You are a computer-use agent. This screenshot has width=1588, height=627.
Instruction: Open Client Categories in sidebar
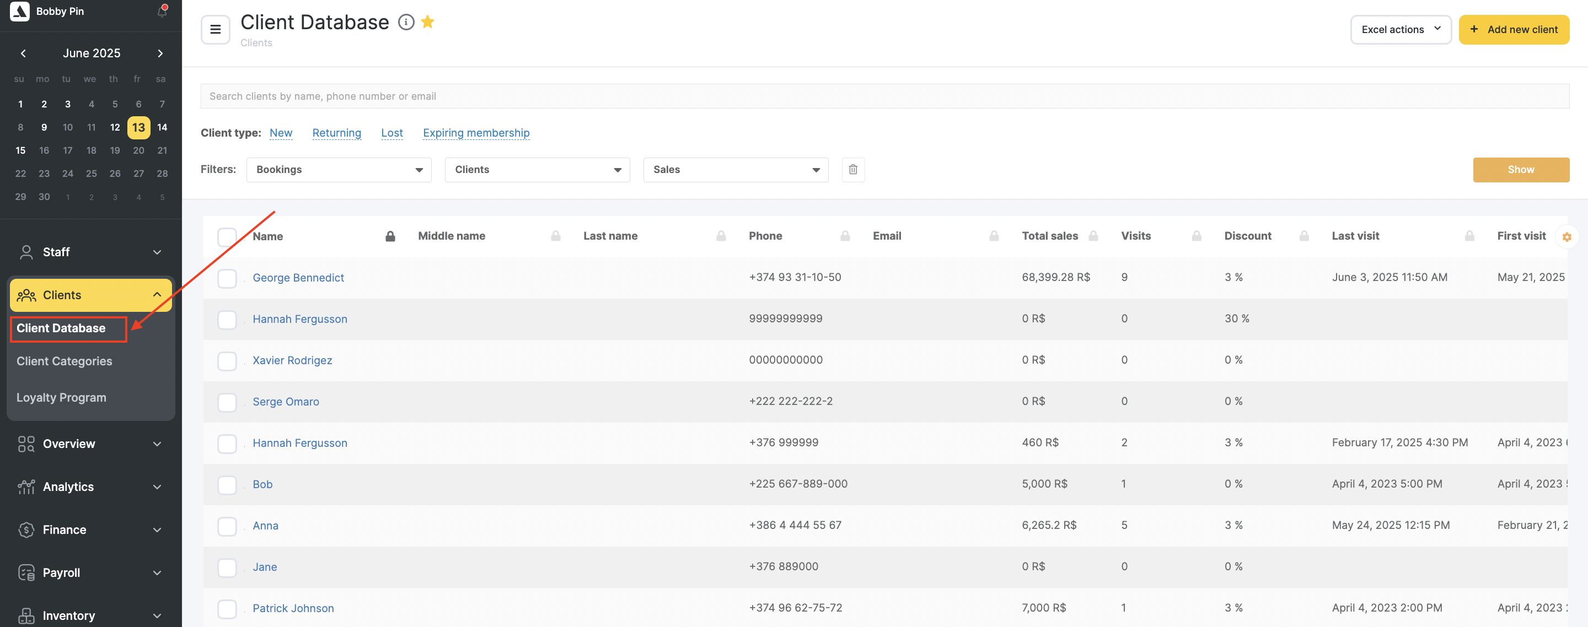[64, 361]
